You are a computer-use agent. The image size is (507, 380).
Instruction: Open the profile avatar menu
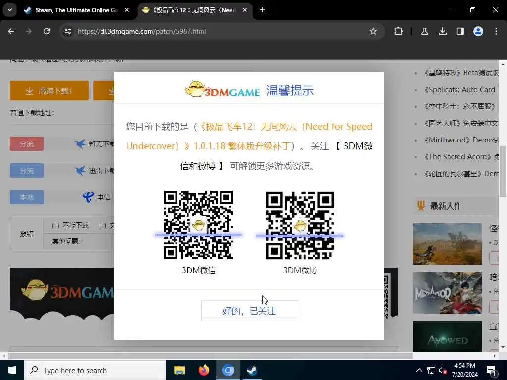pyautogui.click(x=478, y=31)
